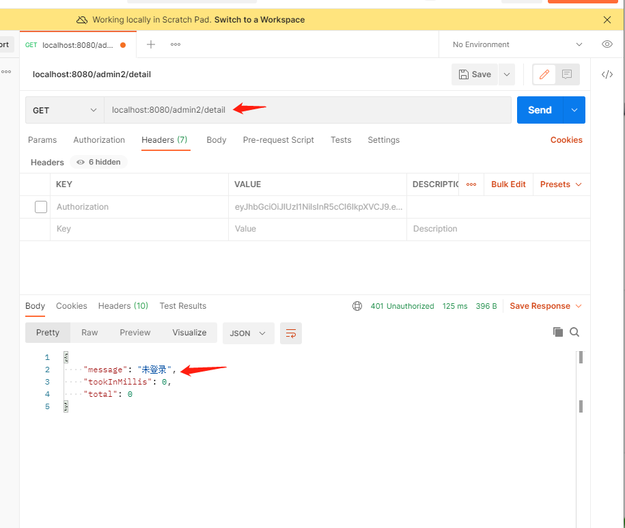
Task: Select the Preview view
Action: coord(135,333)
